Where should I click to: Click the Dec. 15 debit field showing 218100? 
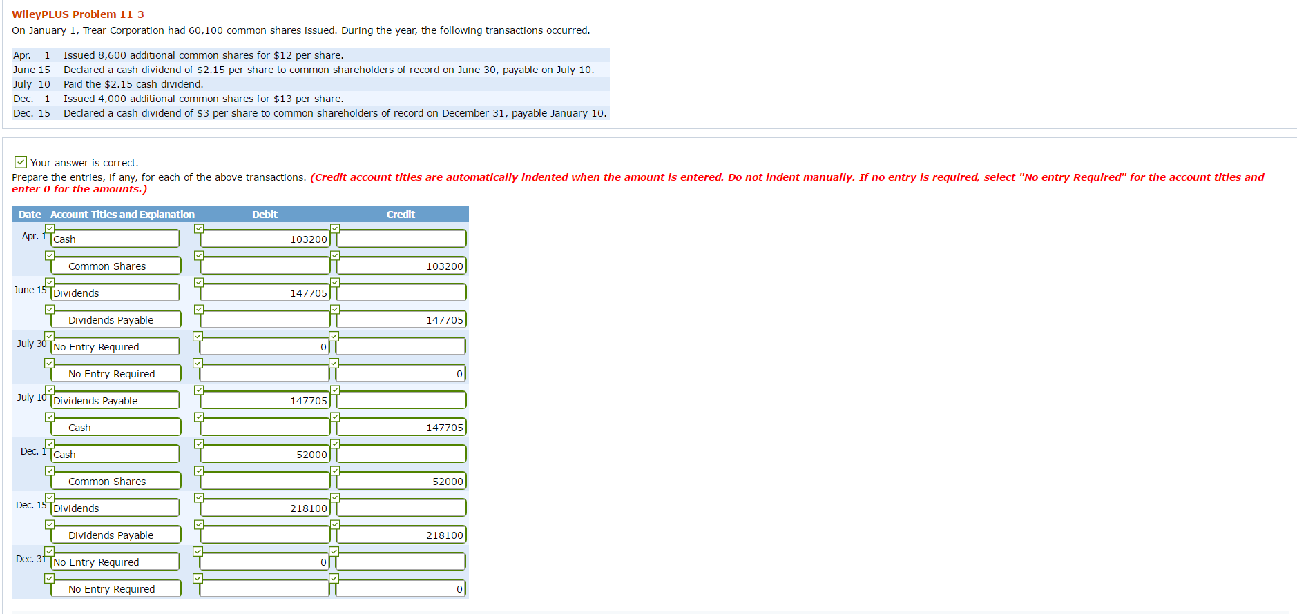265,508
